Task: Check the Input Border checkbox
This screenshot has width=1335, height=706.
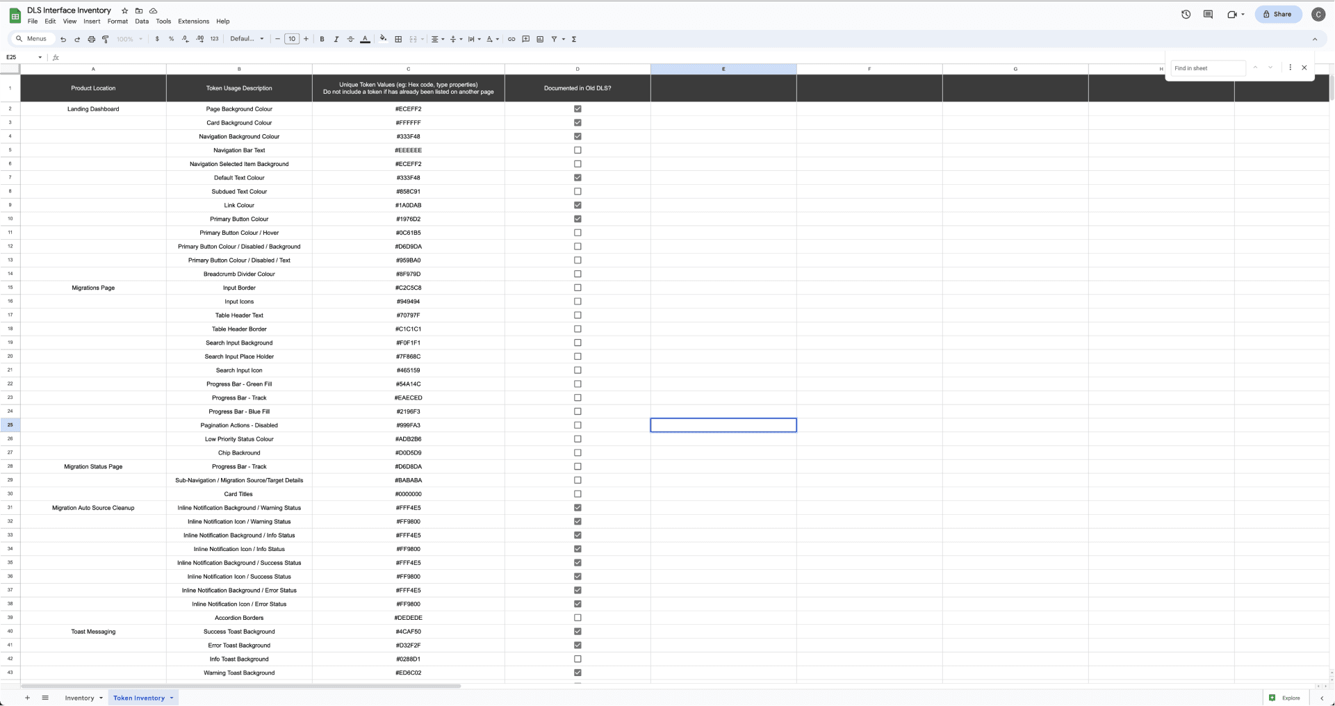Action: pyautogui.click(x=578, y=288)
